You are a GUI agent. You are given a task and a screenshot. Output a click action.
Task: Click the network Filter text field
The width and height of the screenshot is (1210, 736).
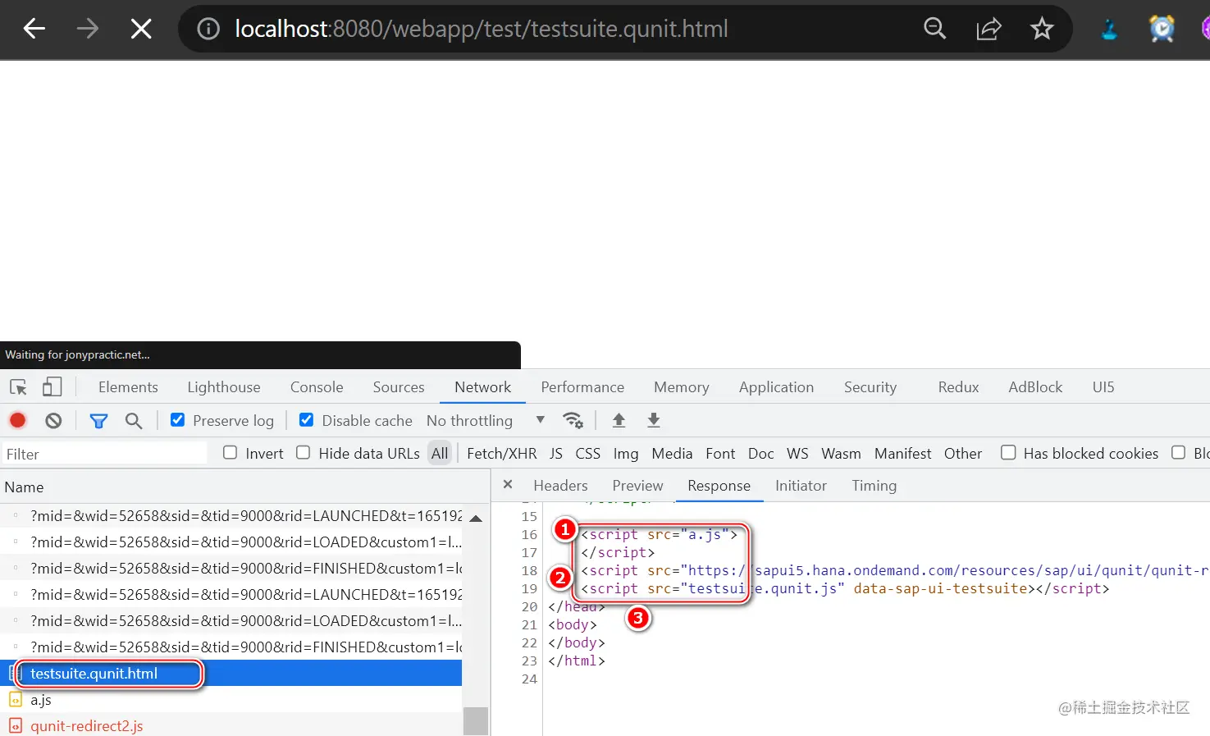coord(105,454)
